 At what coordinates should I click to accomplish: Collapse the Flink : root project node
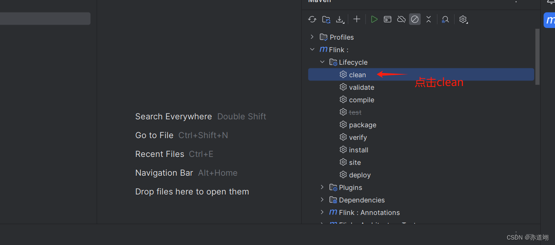click(312, 50)
